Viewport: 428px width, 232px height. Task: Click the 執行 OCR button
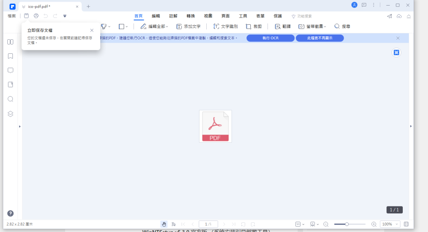point(270,38)
